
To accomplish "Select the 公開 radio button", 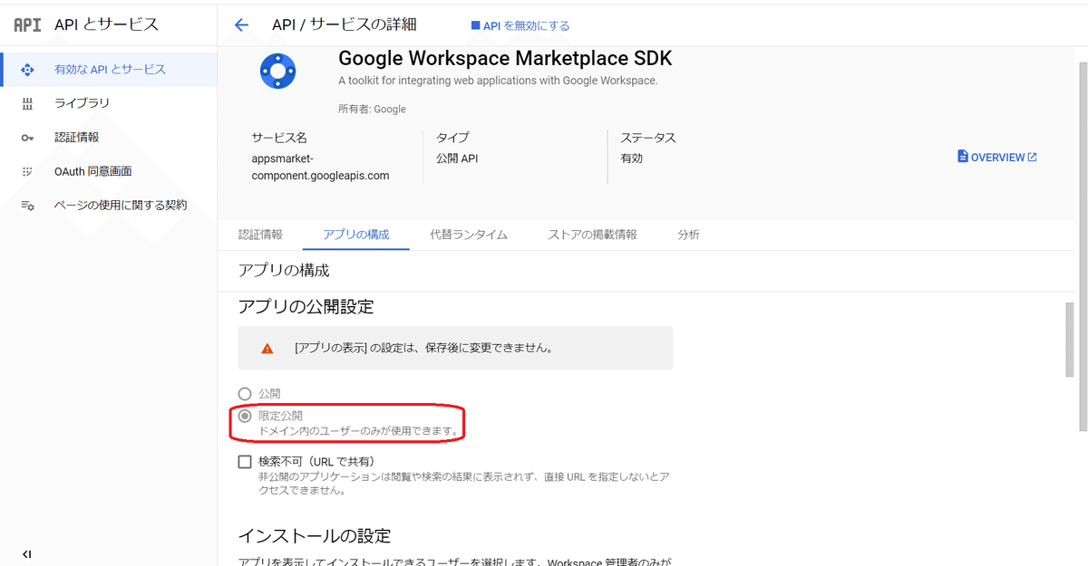I will click(244, 394).
